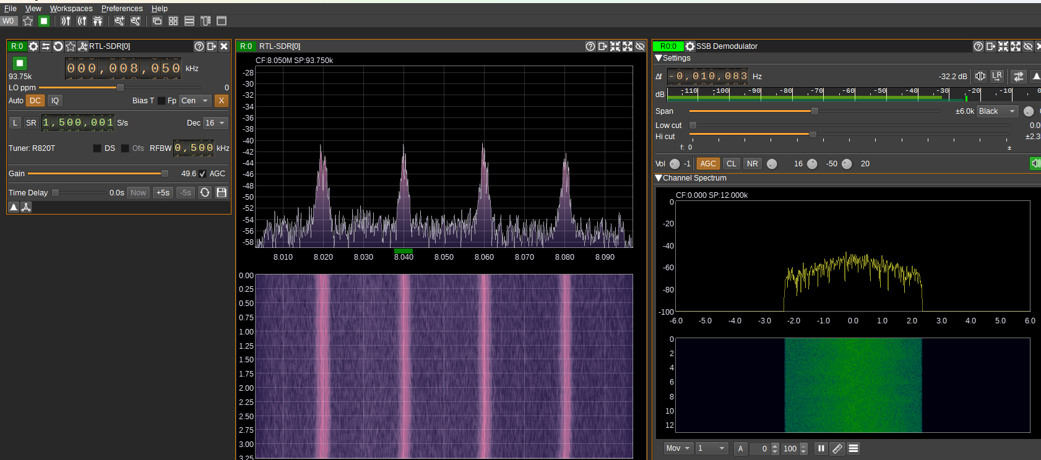Open the Black color scheme dropdown
The width and height of the screenshot is (1041, 460).
point(997,111)
